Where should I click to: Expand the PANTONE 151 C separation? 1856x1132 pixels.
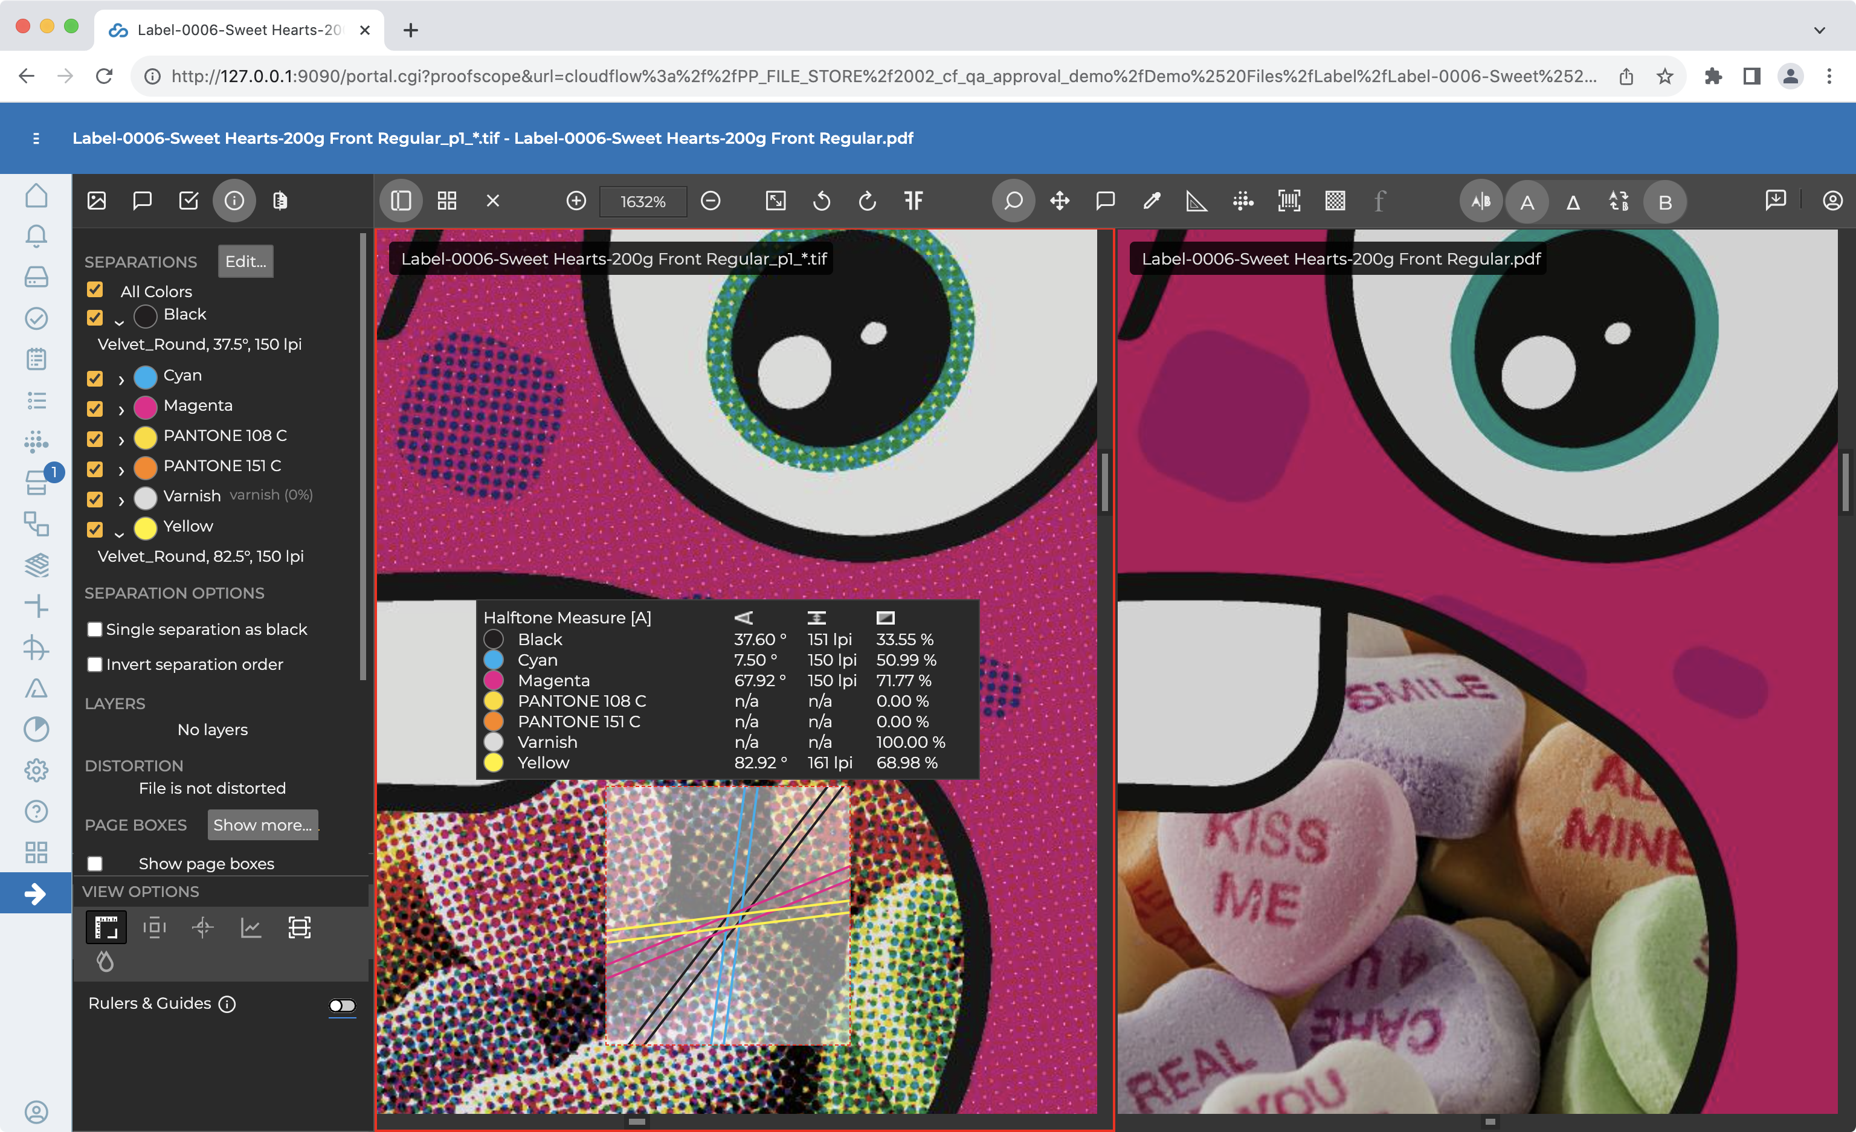[120, 469]
